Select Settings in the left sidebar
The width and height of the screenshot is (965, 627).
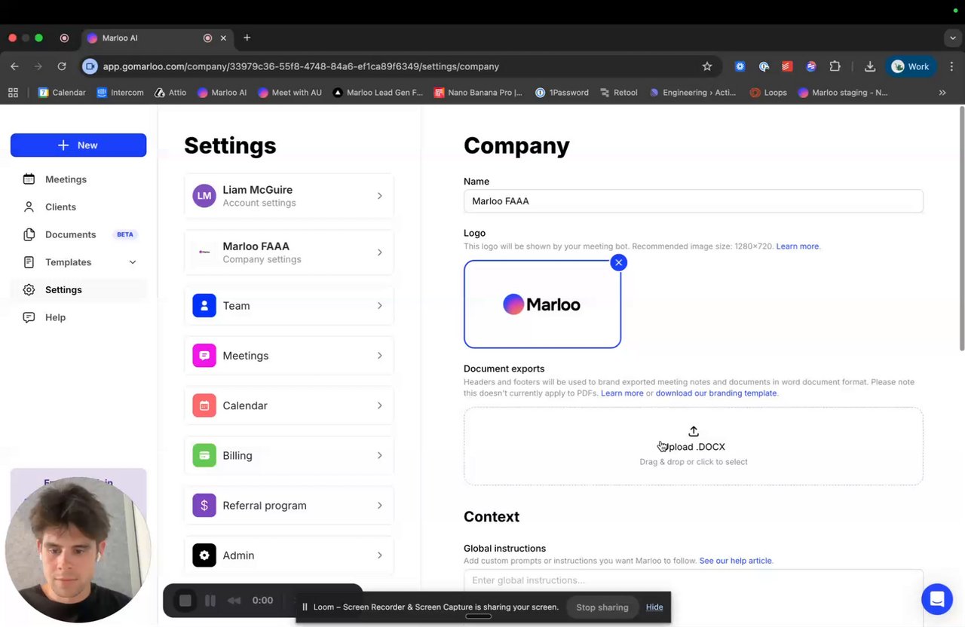pyautogui.click(x=78, y=289)
